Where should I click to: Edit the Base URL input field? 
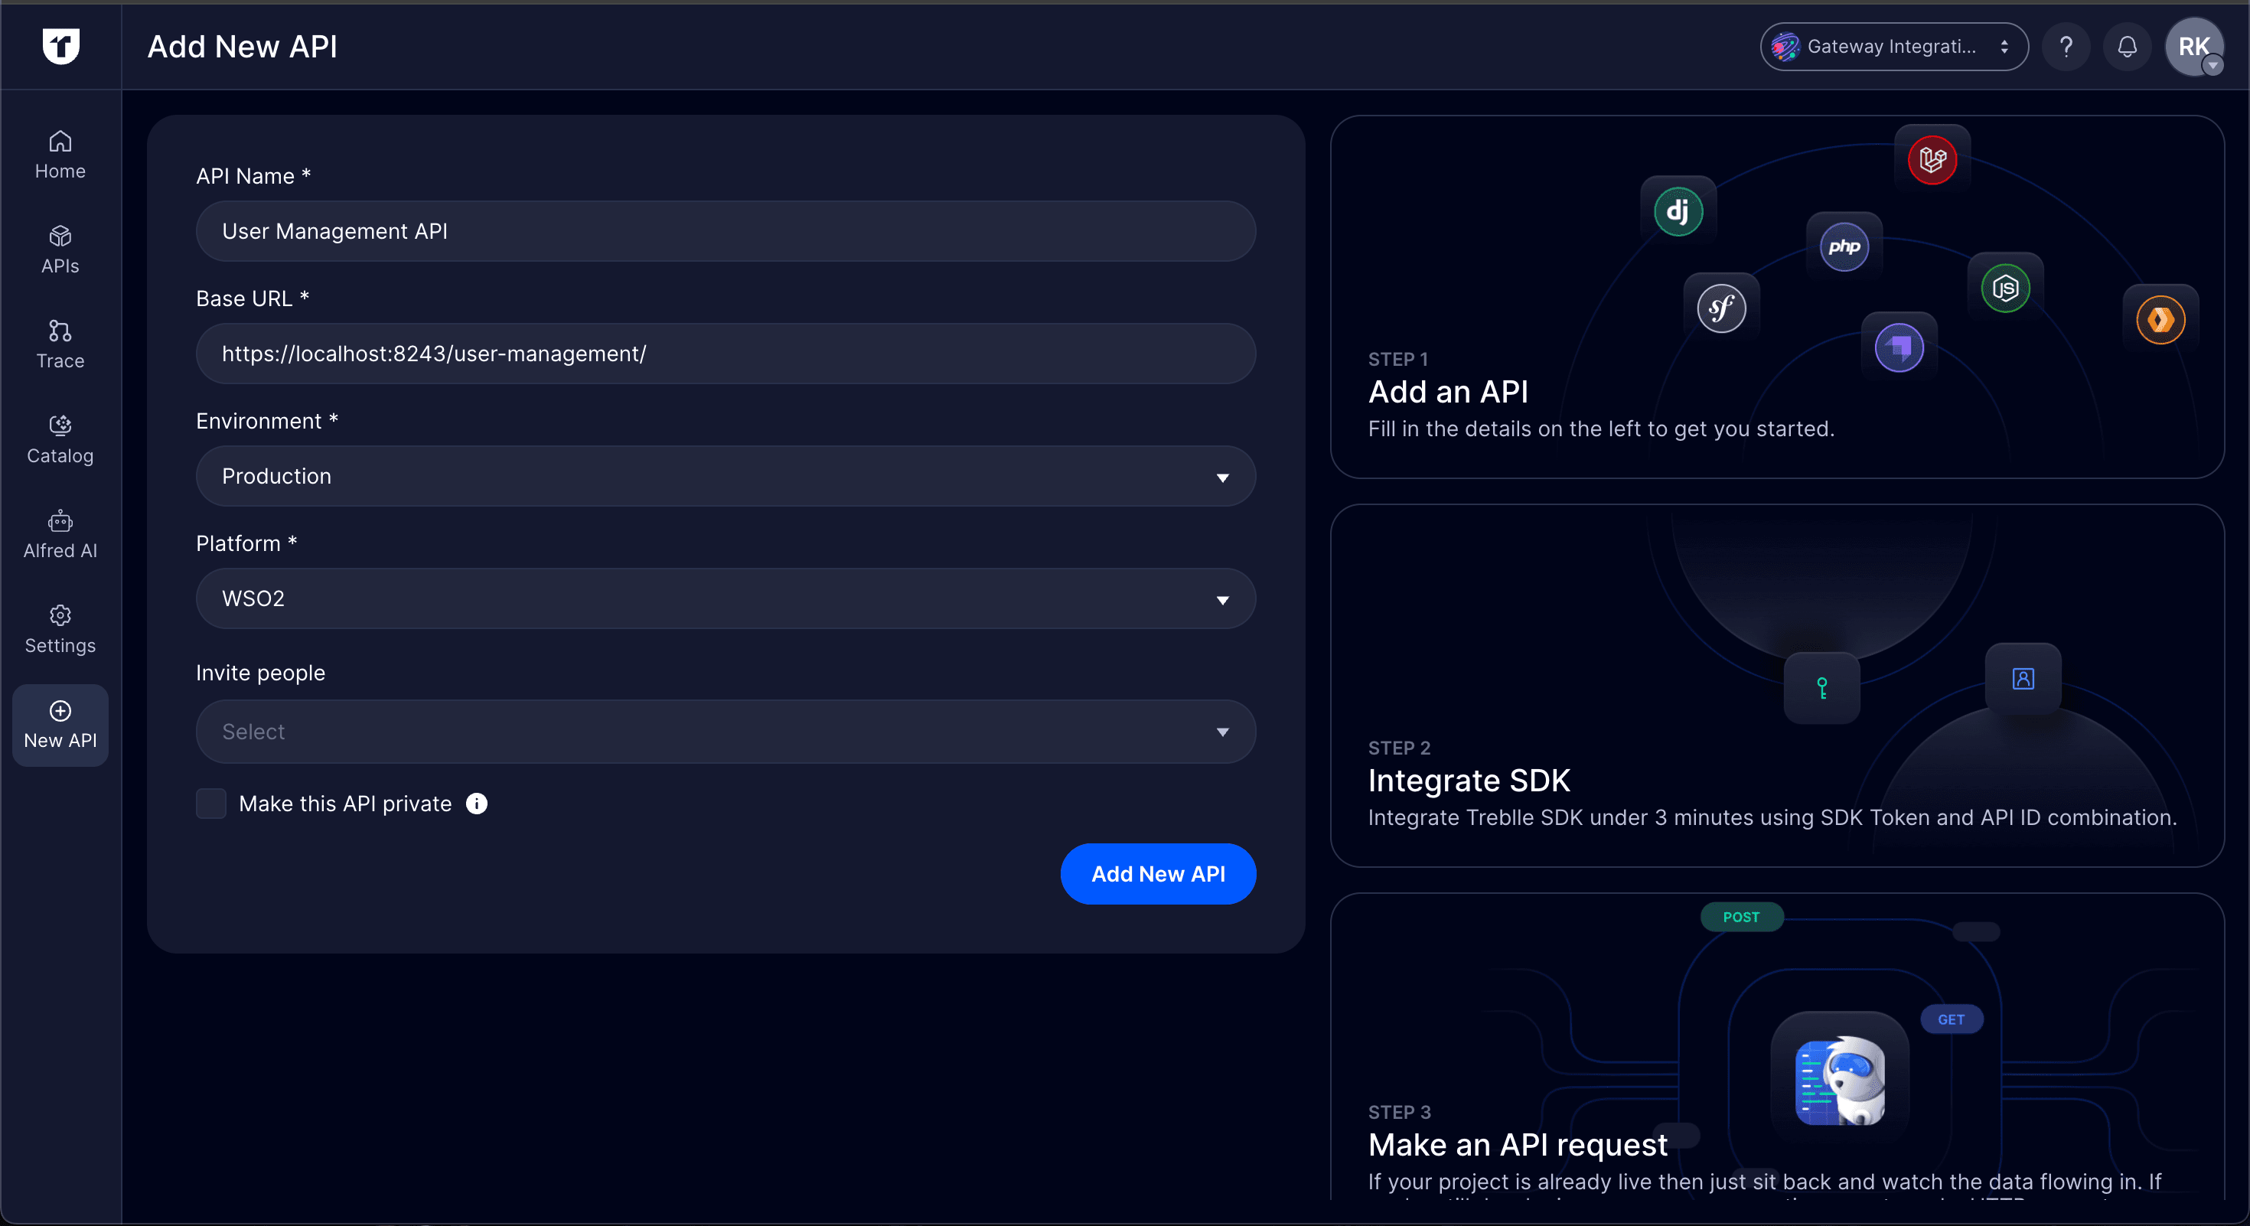coord(725,354)
